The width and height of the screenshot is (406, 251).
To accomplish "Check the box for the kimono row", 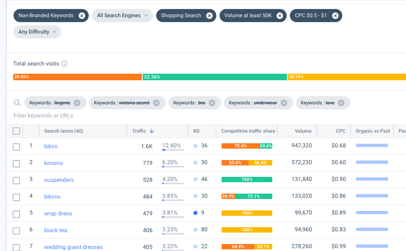I will [16, 164].
